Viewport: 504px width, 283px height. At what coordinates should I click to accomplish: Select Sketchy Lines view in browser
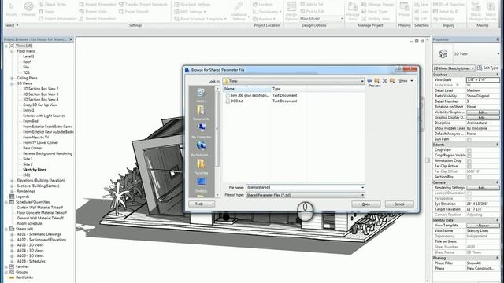click(x=35, y=170)
